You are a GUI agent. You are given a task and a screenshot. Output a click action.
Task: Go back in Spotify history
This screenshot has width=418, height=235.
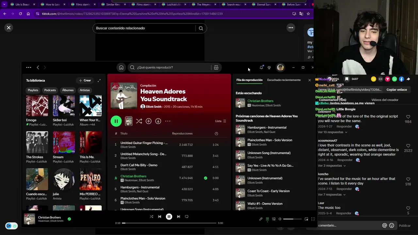[x=38, y=68]
